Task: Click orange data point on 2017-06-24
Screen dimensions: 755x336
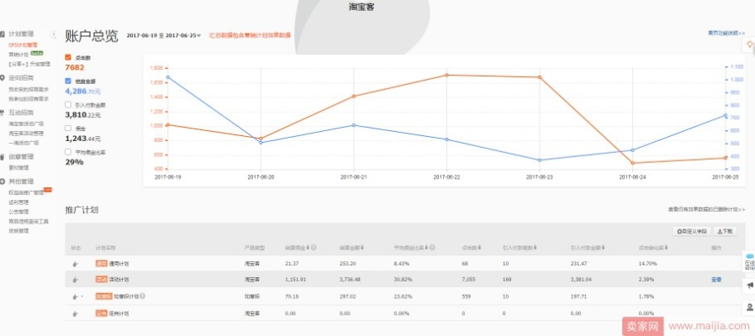Action: 632,163
